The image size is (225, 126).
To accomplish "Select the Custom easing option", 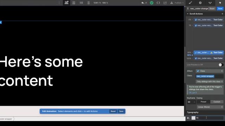I will tap(217, 102).
